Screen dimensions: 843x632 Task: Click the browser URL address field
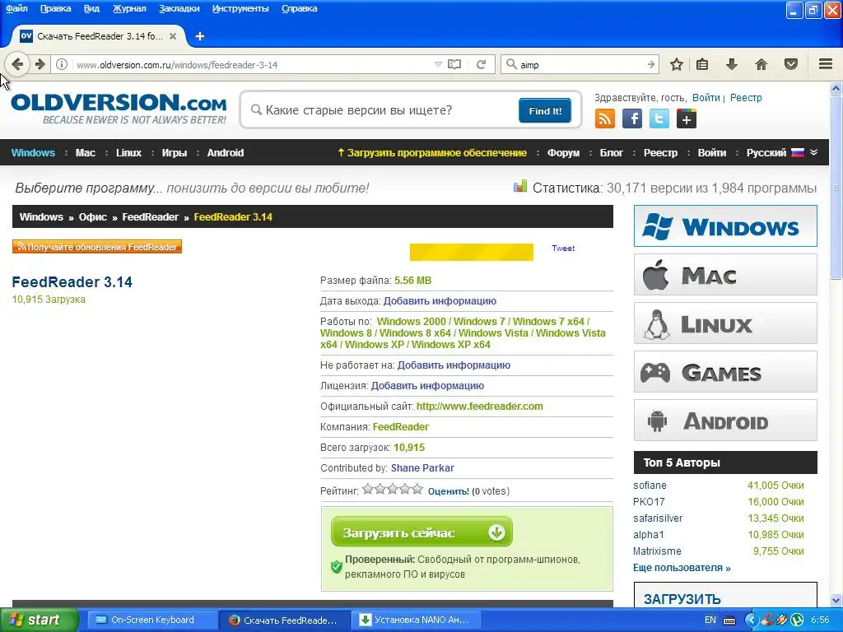pyautogui.click(x=253, y=64)
